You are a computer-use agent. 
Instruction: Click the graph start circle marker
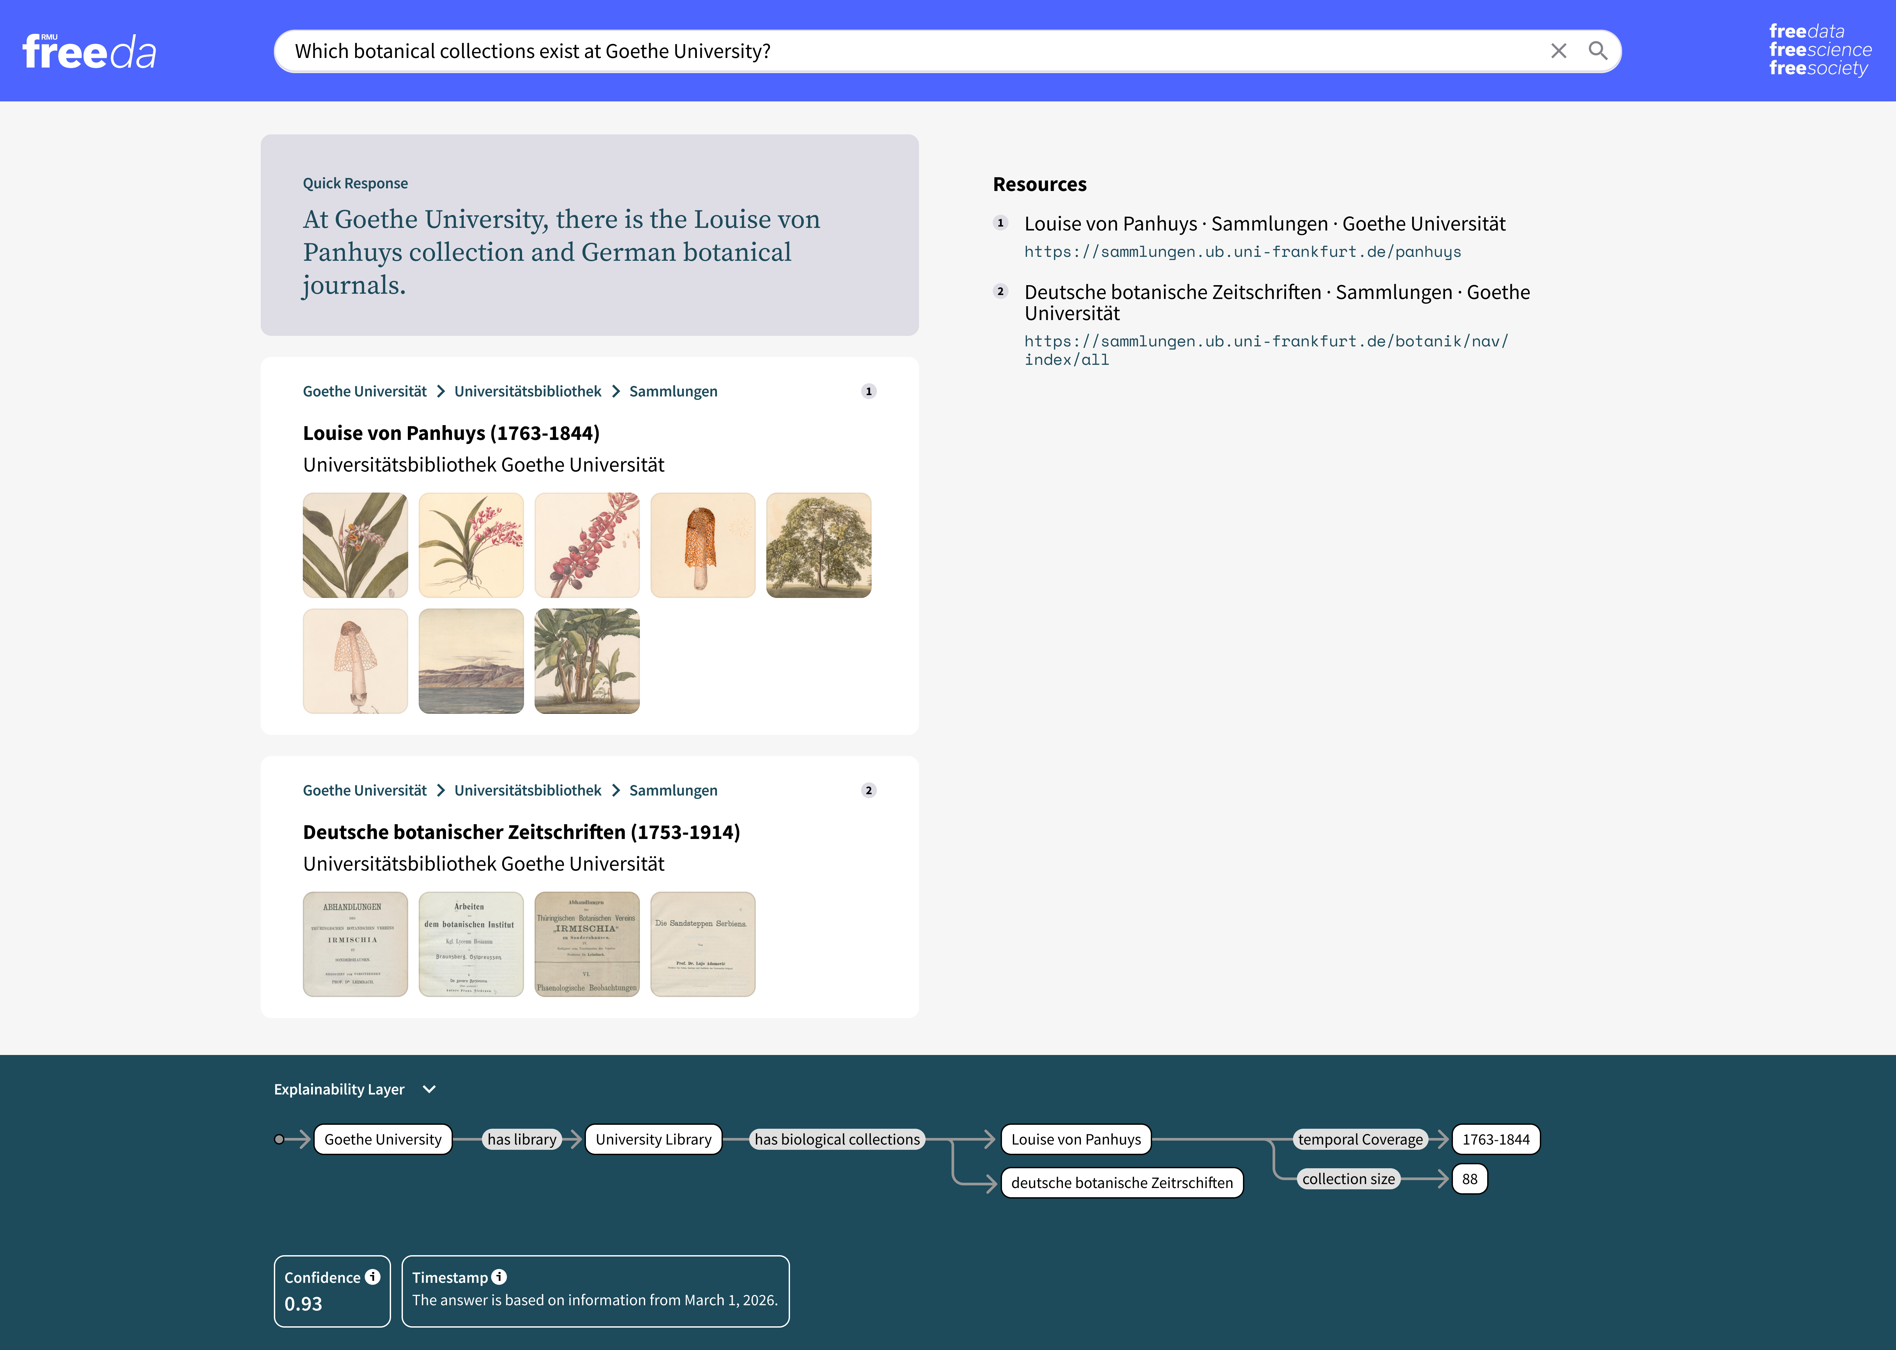[x=279, y=1140]
